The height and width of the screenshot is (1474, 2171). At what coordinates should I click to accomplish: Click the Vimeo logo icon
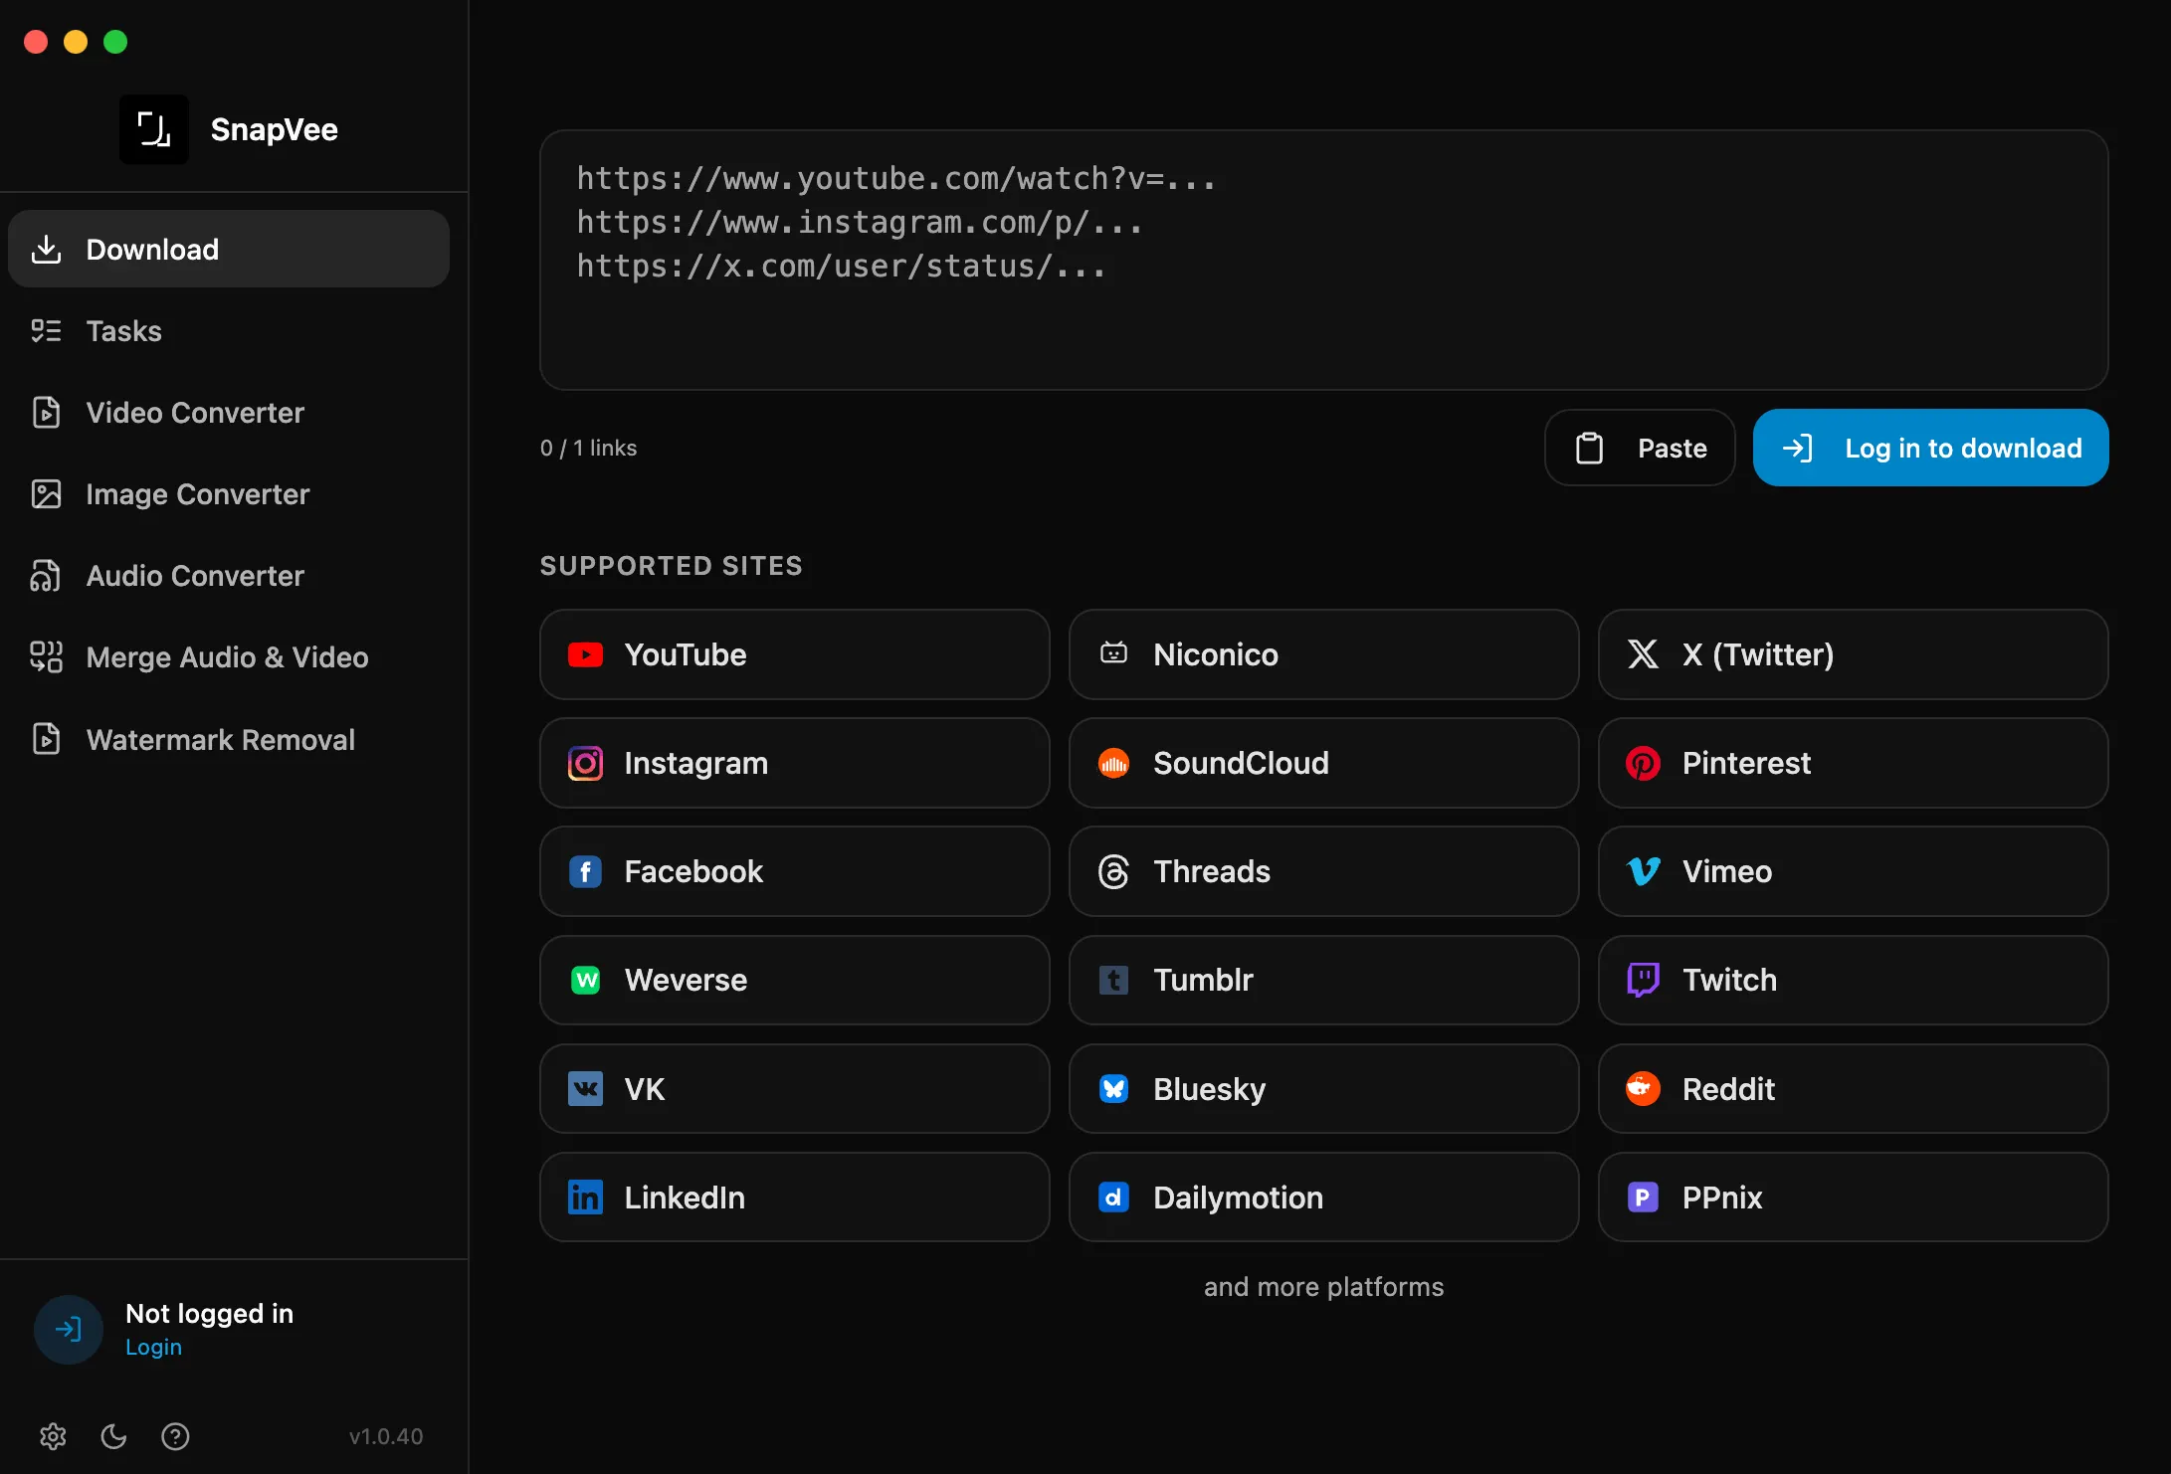pyautogui.click(x=1643, y=871)
